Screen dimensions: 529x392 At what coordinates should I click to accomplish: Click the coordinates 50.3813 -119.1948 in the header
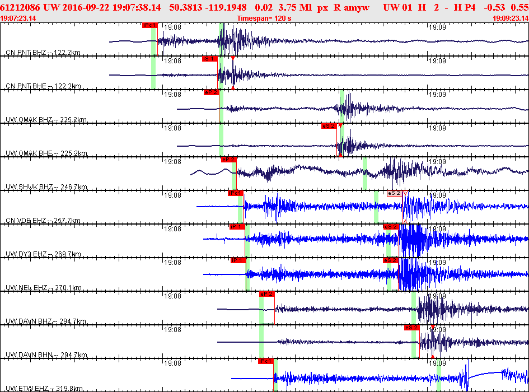(x=208, y=7)
